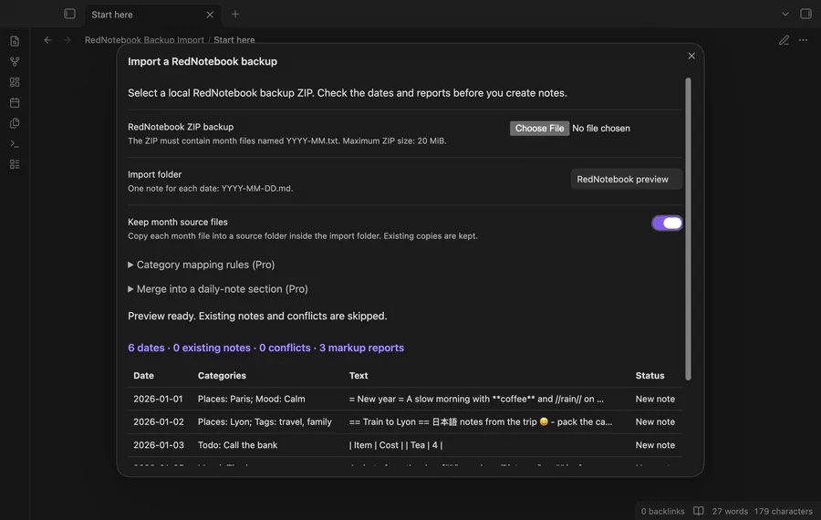
Task: Click the 27 words status entry
Action: (x=730, y=511)
